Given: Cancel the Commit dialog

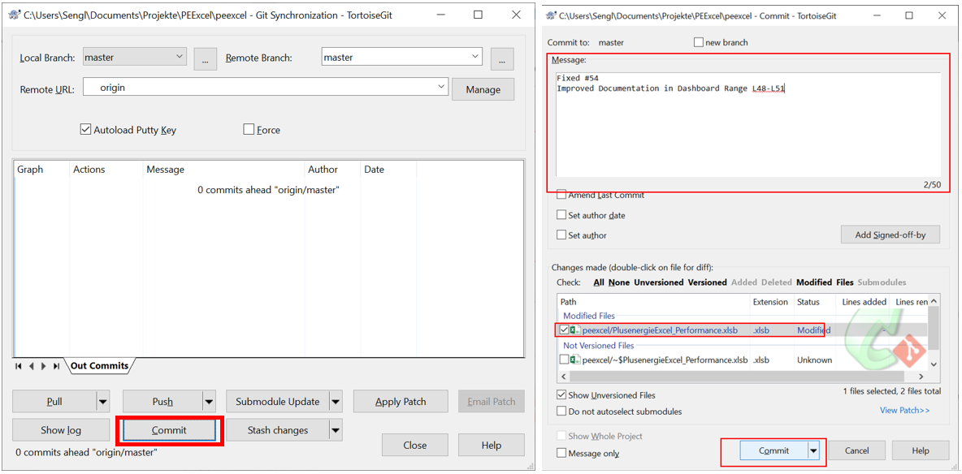Looking at the screenshot, I should tap(856, 450).
